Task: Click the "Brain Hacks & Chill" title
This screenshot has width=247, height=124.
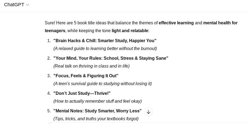Action: 105,41
